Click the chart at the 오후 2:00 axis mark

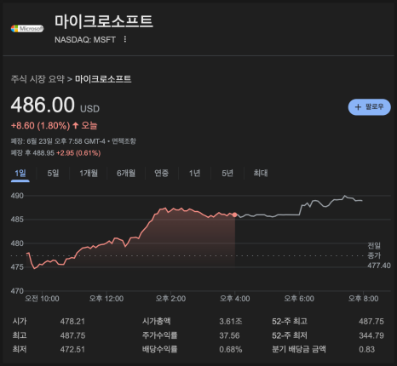[170, 292]
